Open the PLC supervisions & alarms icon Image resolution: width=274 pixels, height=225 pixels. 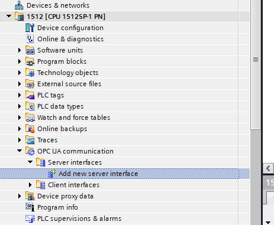point(30,219)
